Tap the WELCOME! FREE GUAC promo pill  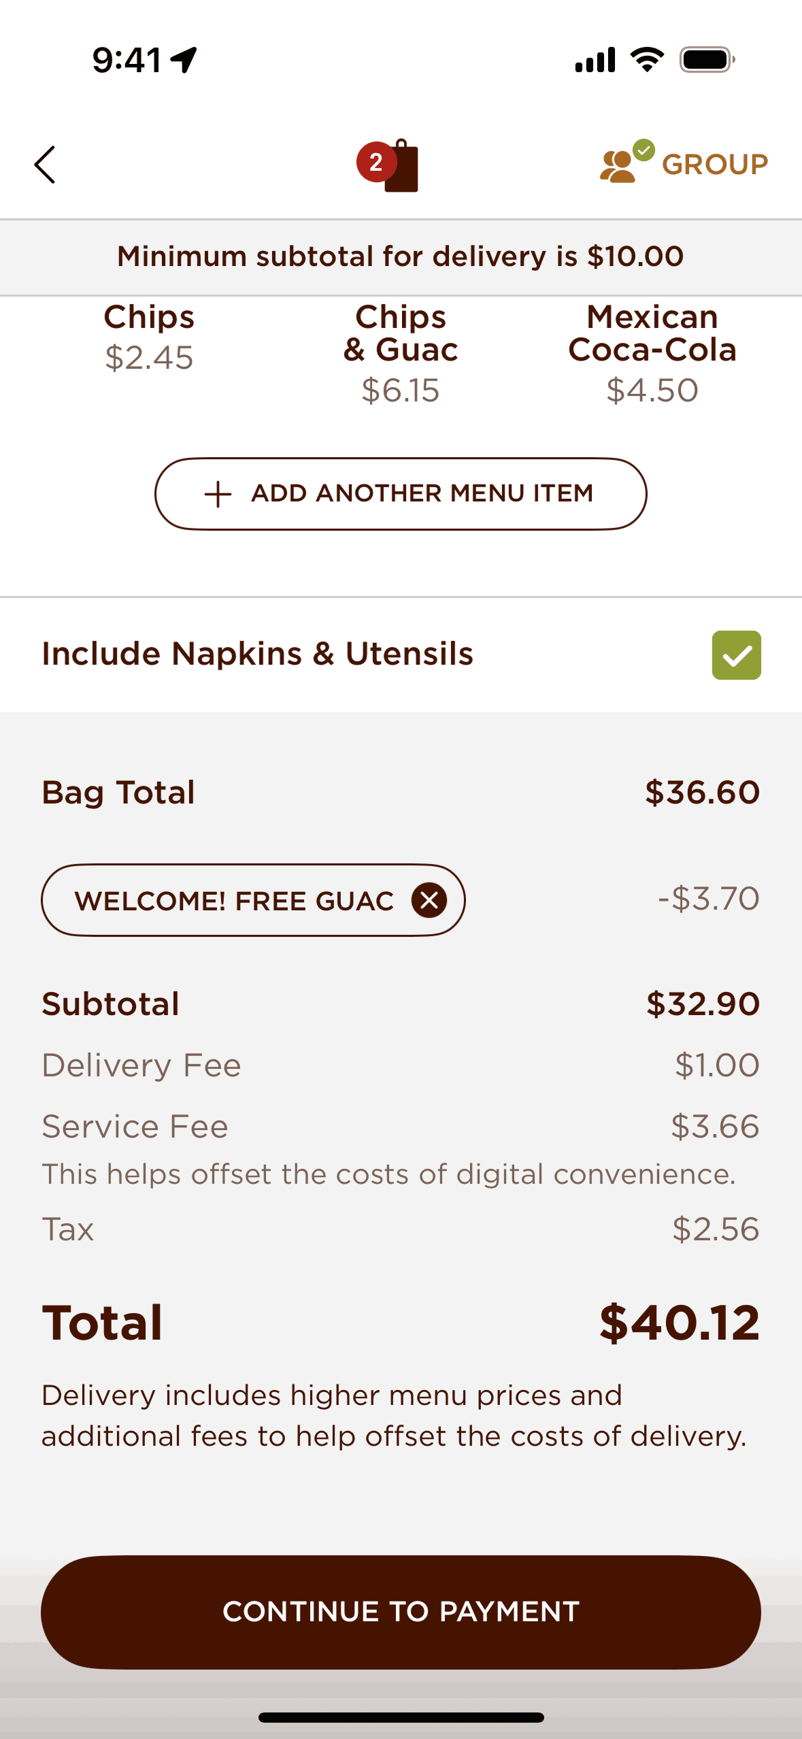pos(235,900)
